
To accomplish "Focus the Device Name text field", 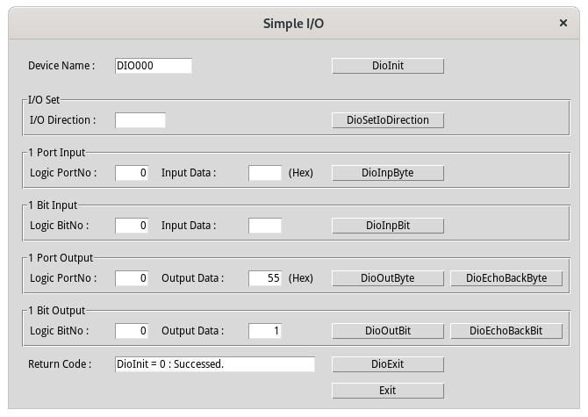I will (153, 66).
